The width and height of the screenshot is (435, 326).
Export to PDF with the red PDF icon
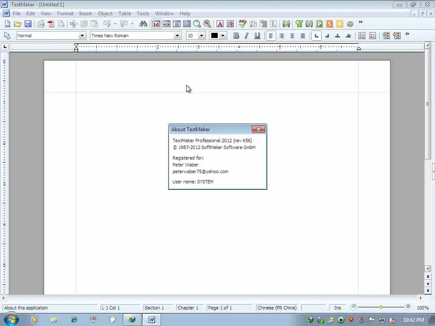[51, 24]
